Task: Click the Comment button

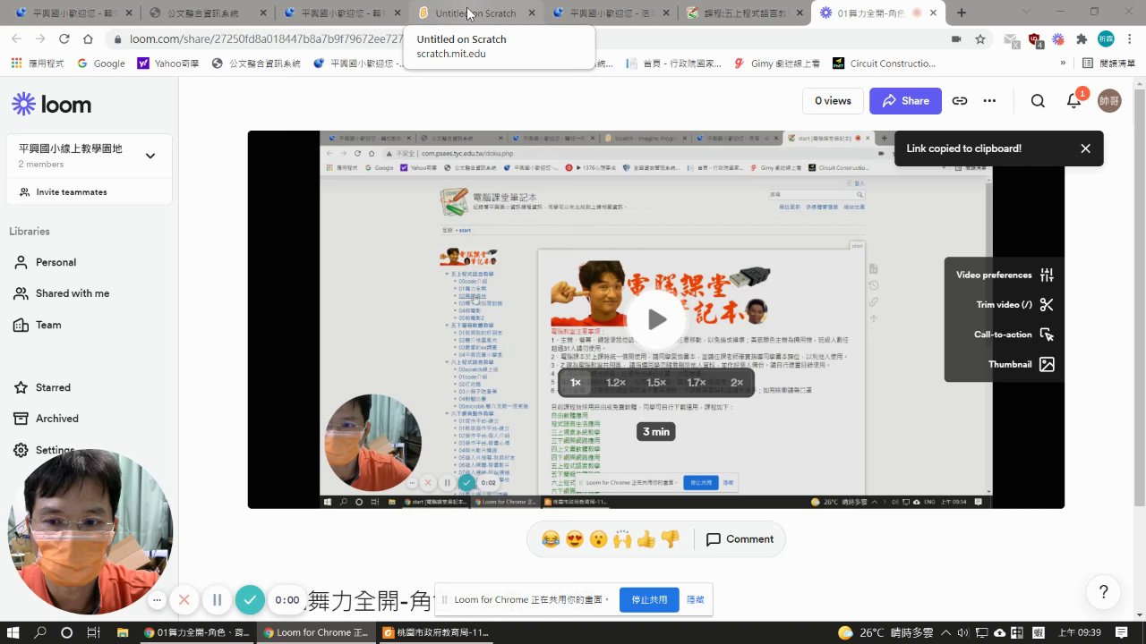Action: [740, 539]
